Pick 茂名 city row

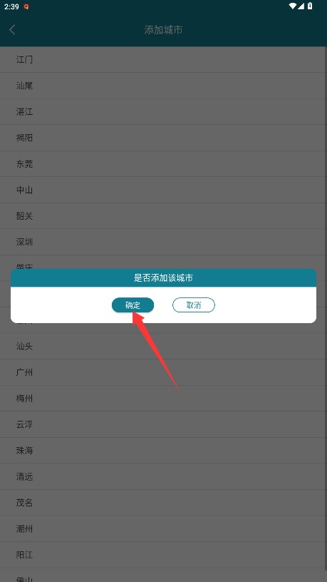click(164, 503)
